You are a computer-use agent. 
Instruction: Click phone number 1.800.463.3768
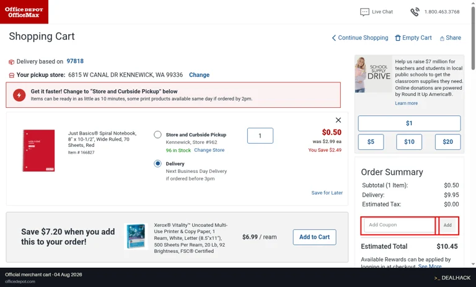pos(442,12)
